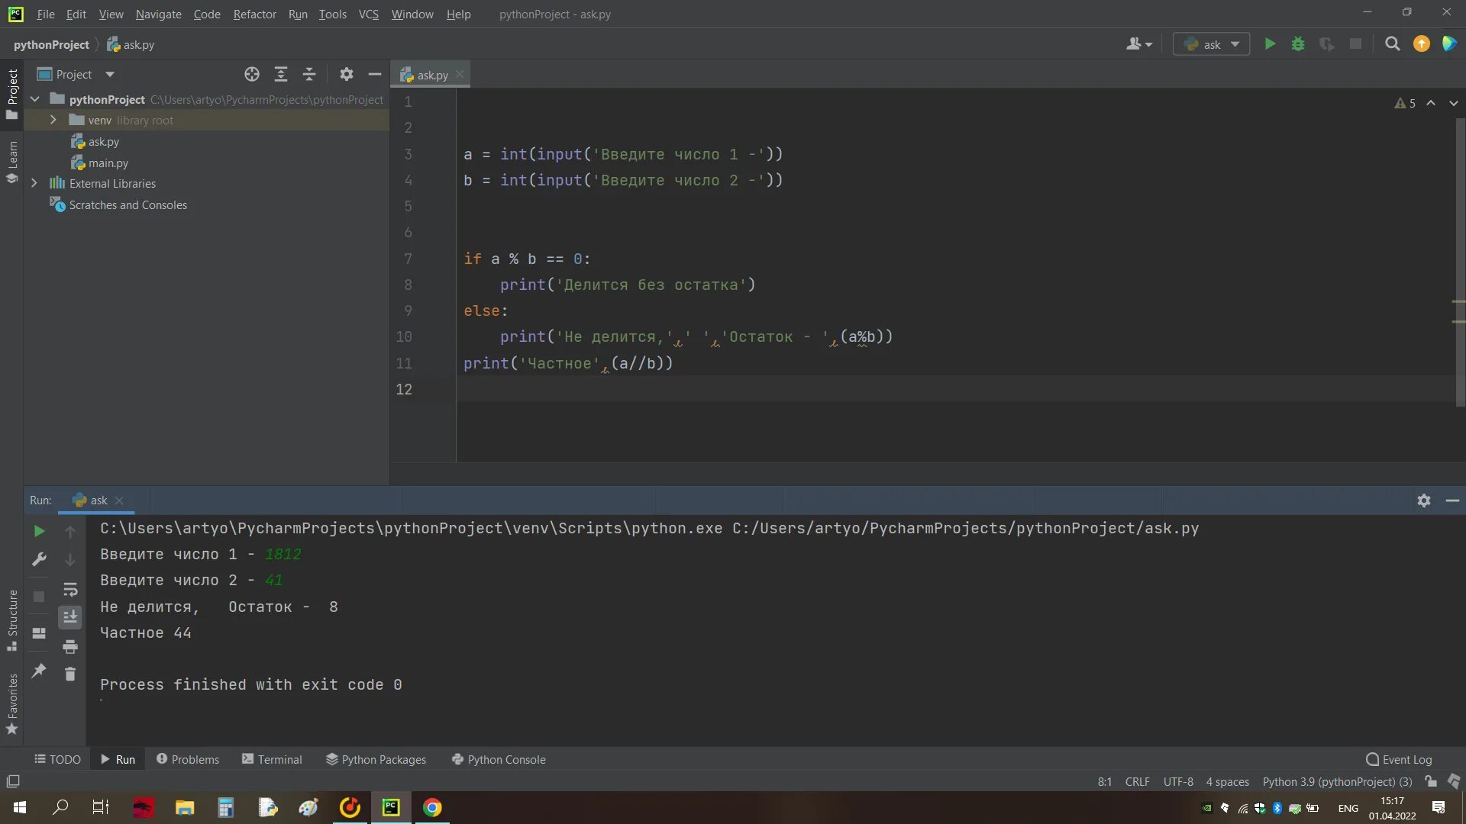Open Chrome from Windows taskbar
Image resolution: width=1466 pixels, height=824 pixels.
[432, 807]
